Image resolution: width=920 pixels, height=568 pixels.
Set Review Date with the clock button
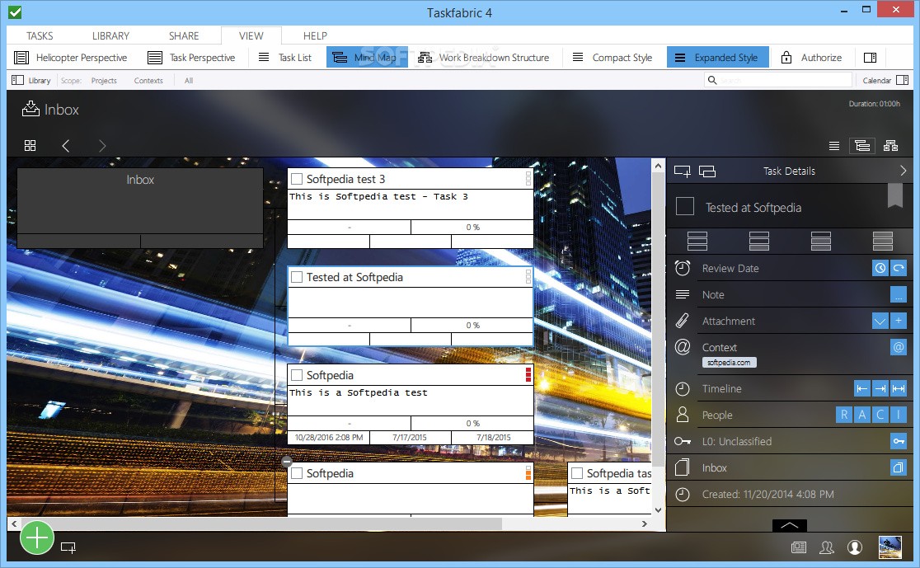tap(880, 268)
